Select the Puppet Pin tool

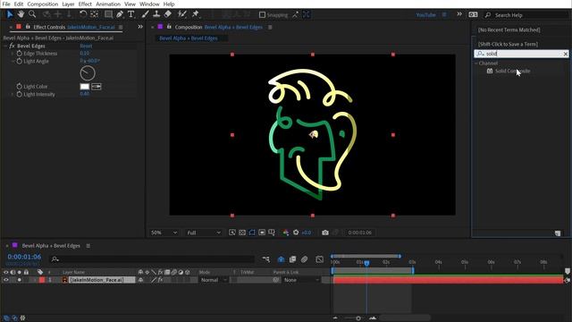pyautogui.click(x=196, y=14)
